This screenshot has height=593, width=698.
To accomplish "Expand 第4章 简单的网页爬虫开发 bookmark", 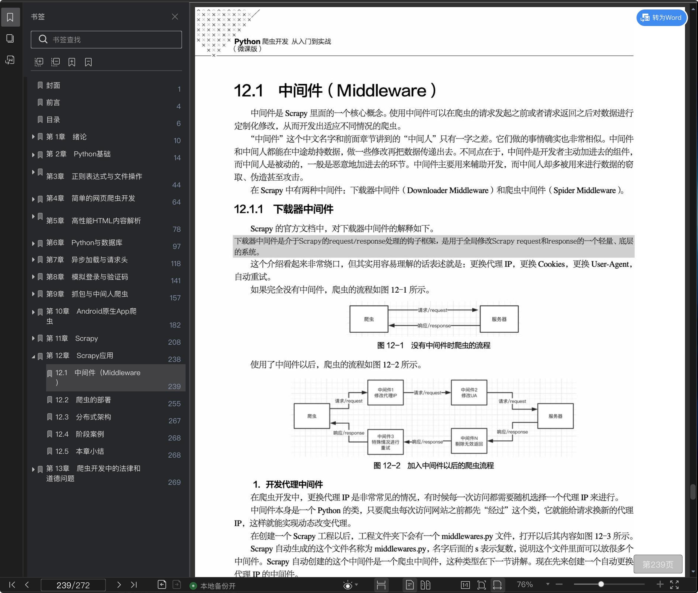I will (x=33, y=199).
